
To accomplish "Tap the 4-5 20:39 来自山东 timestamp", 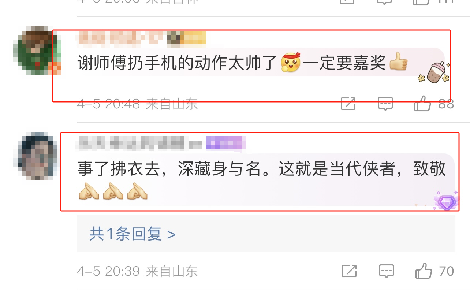I will pyautogui.click(x=137, y=271).
